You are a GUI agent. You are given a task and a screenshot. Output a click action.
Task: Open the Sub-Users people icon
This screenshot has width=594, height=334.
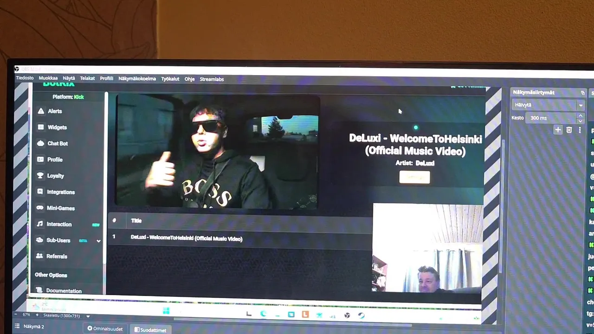coord(40,240)
